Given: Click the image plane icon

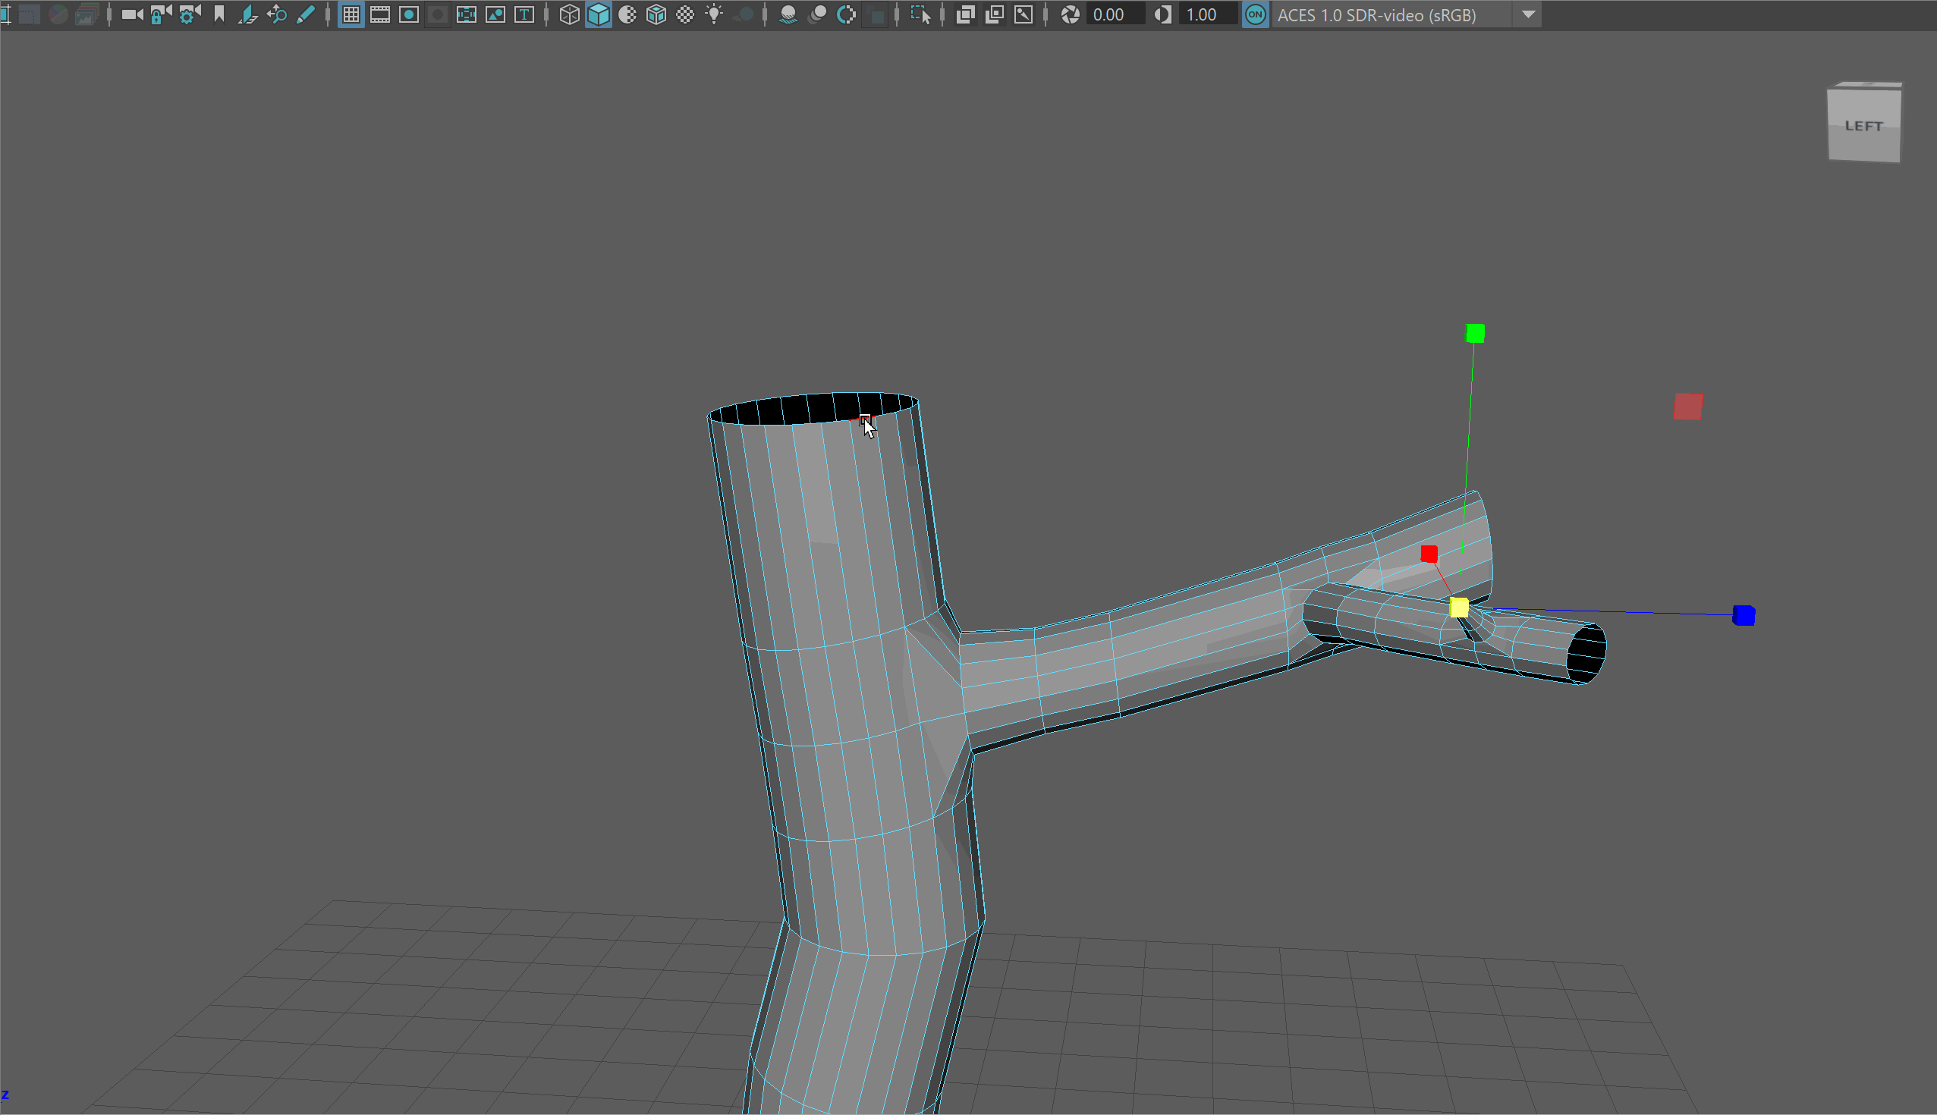Looking at the screenshot, I should tap(248, 14).
